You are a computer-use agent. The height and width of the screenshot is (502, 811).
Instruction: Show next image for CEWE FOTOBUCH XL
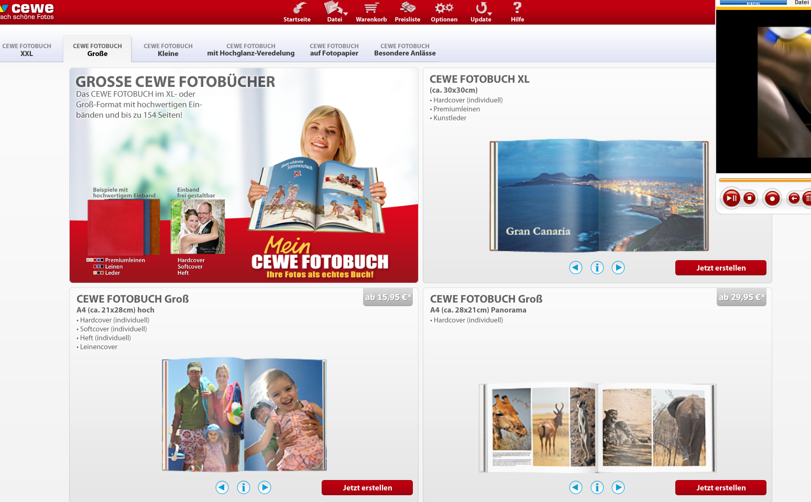point(618,267)
